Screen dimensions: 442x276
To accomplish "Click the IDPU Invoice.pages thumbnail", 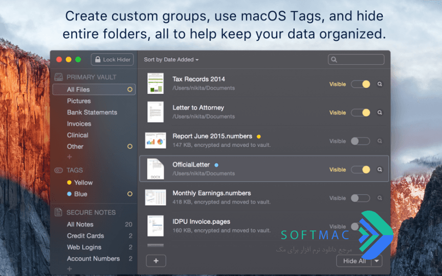I will [x=156, y=226].
